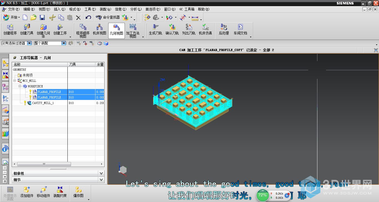Click the Edit Object Display palette icon
The width and height of the screenshot is (379, 202).
pos(147,17)
